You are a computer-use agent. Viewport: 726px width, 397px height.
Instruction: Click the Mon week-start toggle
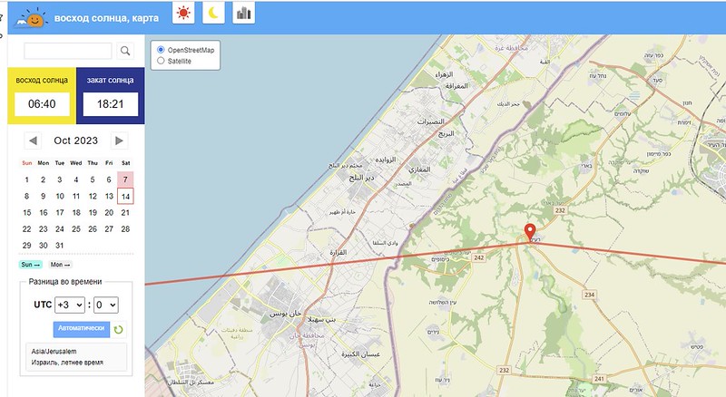pos(61,265)
